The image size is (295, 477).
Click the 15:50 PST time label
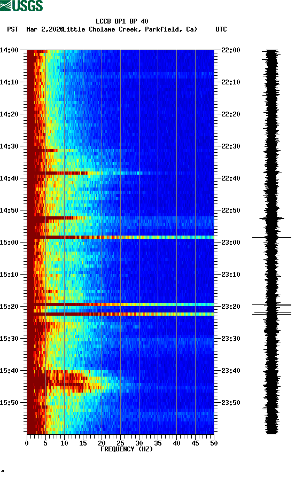point(10,402)
